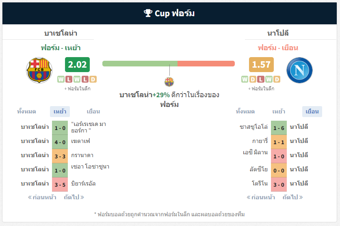Expand Barcelona's + ฟอร์มในลีก section
Image resolution: width=340 pixels, height=226 pixels.
coord(78,89)
